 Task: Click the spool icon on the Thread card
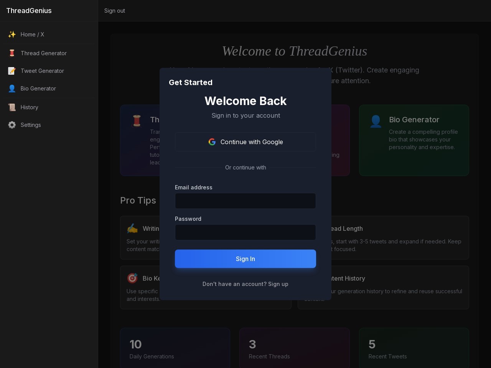pyautogui.click(x=137, y=121)
